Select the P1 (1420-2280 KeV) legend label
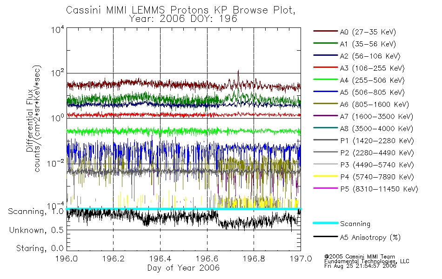This screenshot has width=442, height=279. [x=377, y=141]
